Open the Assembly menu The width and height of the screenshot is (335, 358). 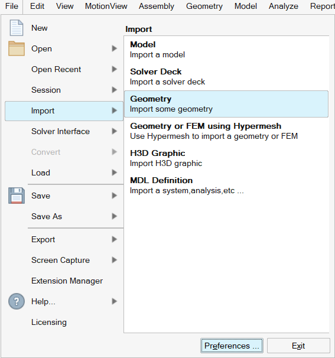(157, 6)
